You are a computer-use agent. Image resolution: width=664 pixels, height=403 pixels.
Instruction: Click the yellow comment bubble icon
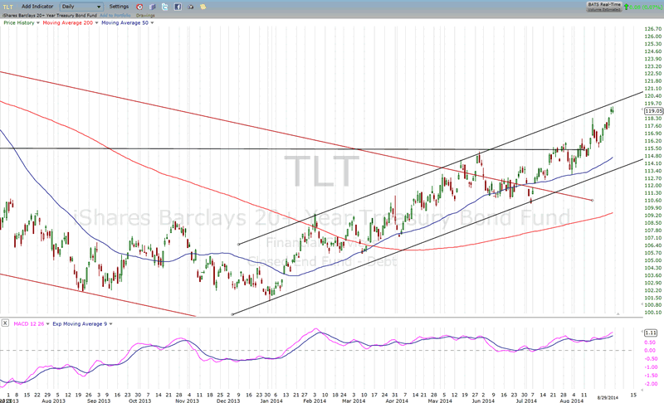pos(204,7)
